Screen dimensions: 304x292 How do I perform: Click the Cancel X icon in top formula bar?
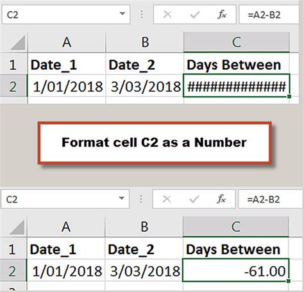pos(167,15)
